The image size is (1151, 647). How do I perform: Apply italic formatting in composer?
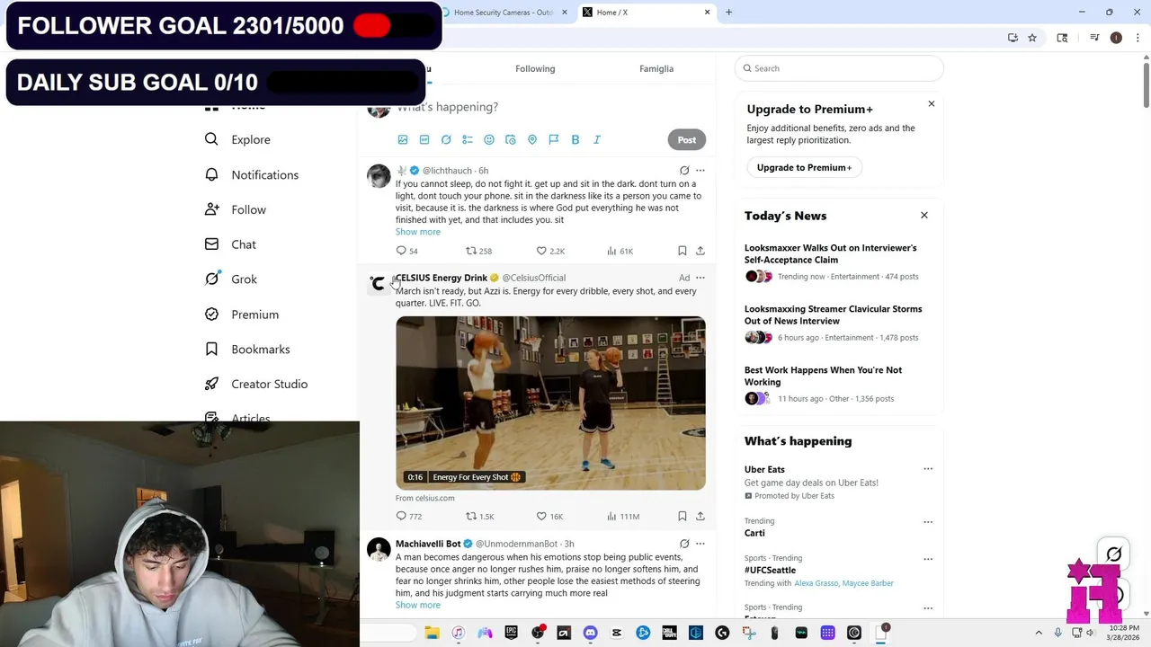coord(597,139)
